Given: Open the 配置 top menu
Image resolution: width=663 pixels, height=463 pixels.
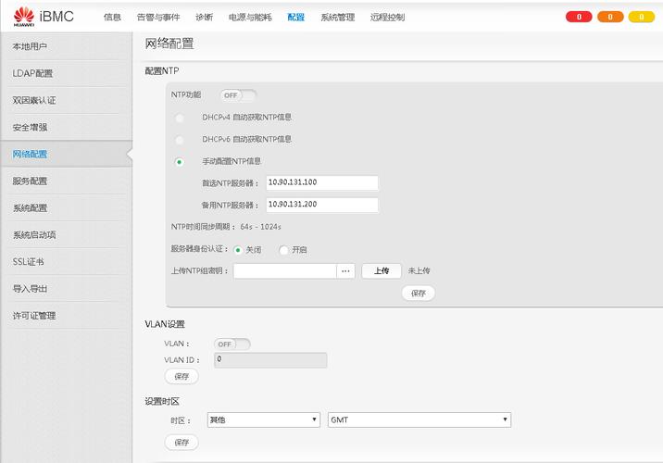Looking at the screenshot, I should pos(296,17).
